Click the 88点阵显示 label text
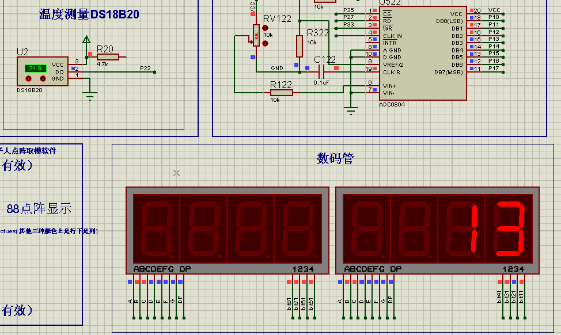The width and height of the screenshot is (561, 335). pos(39,208)
